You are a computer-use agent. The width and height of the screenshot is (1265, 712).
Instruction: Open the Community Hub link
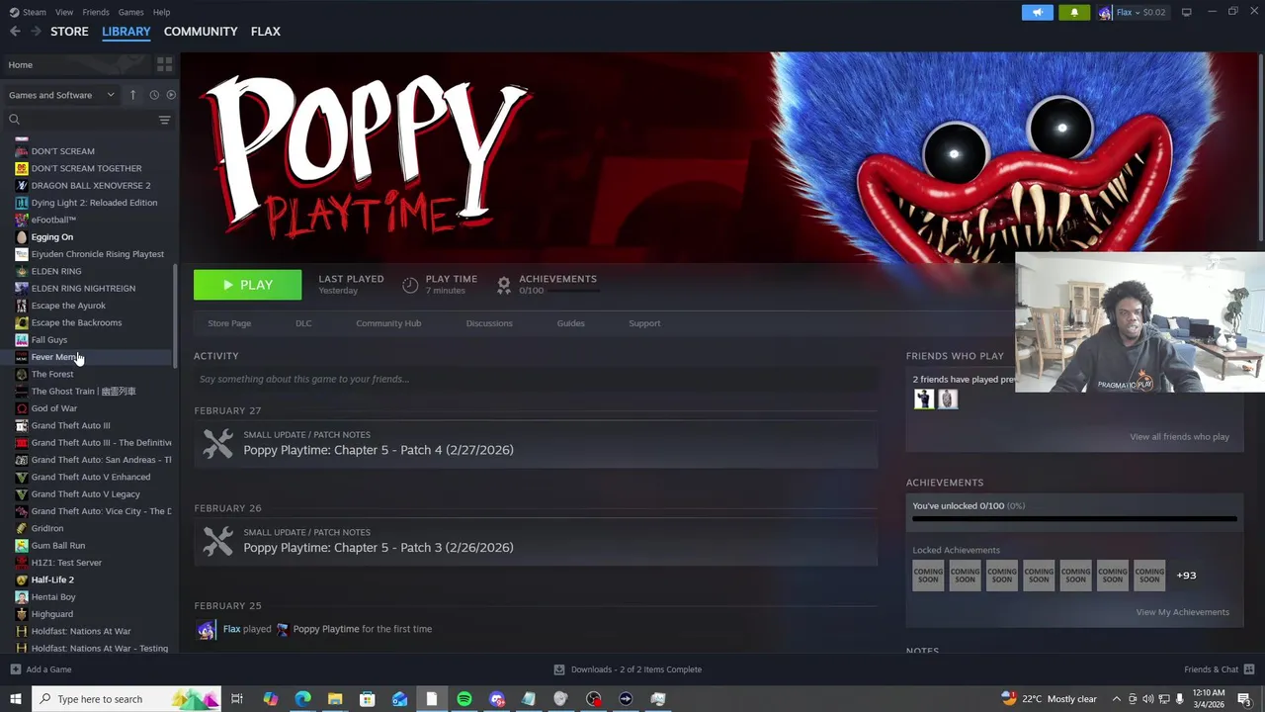click(388, 323)
